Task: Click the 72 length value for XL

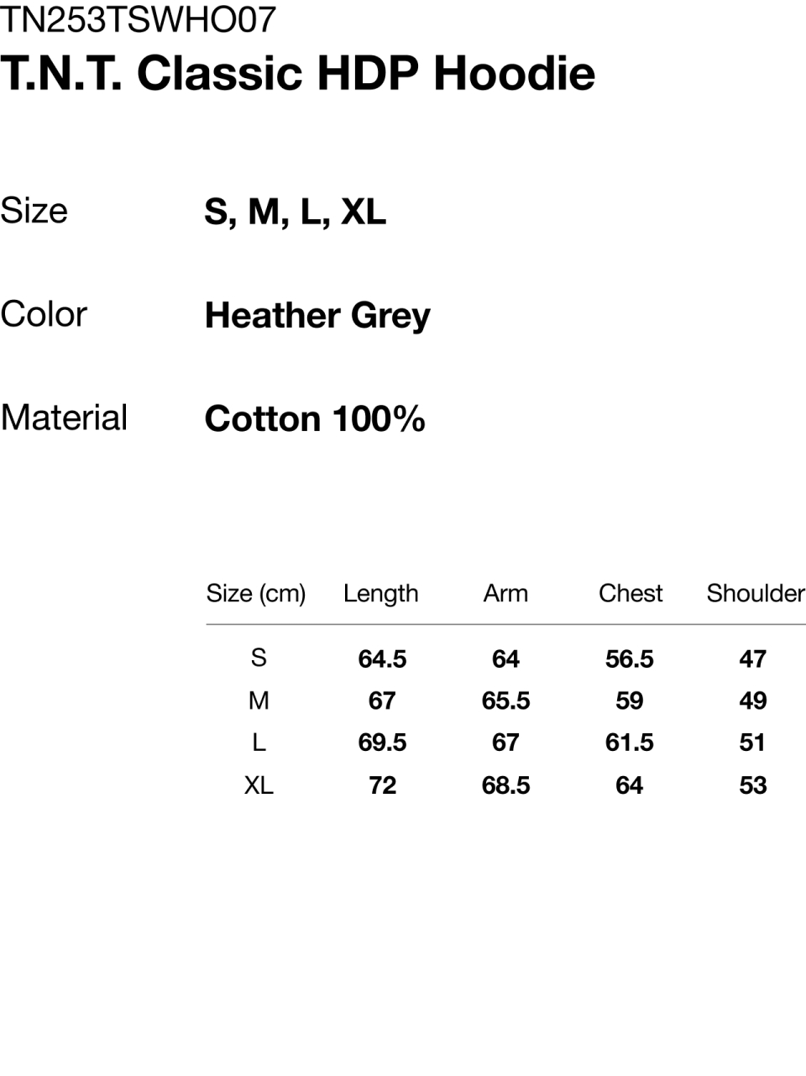Action: click(x=382, y=785)
